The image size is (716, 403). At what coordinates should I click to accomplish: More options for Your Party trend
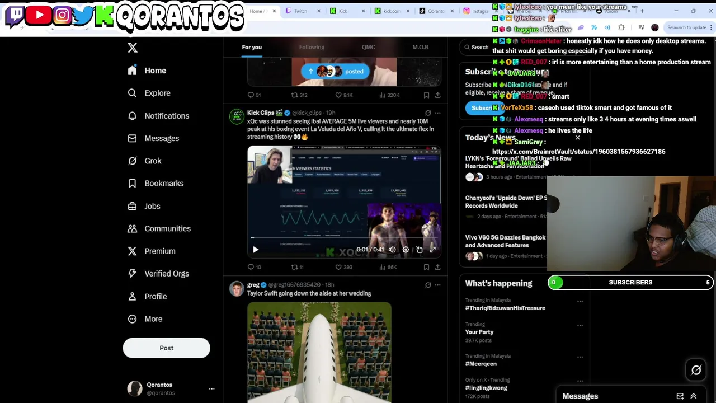tap(580, 325)
